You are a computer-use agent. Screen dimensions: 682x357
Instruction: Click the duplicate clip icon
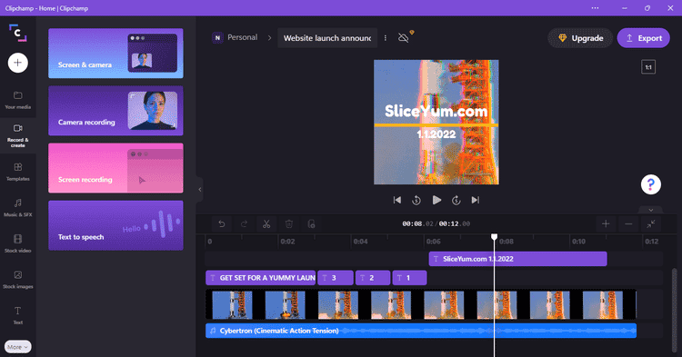click(311, 224)
